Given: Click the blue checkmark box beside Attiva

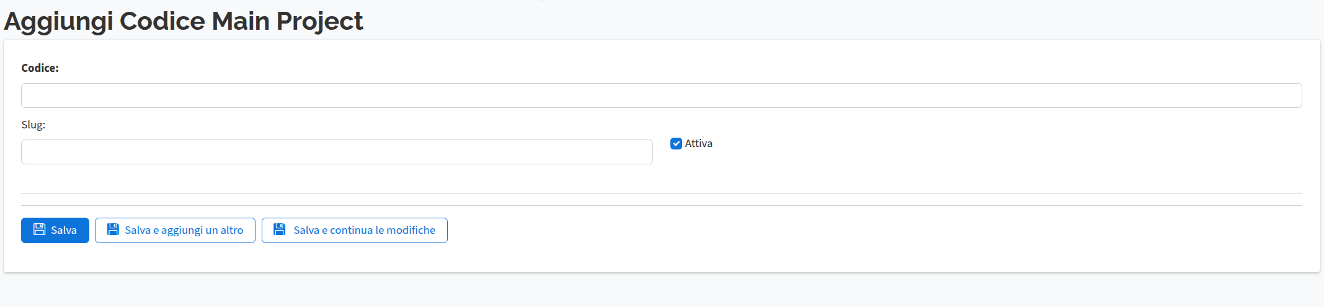Looking at the screenshot, I should [676, 143].
